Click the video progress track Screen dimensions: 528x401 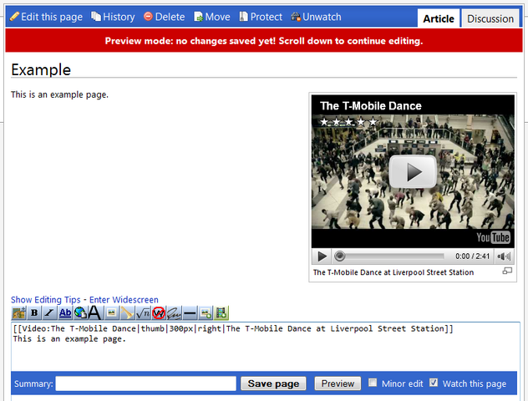(394, 256)
